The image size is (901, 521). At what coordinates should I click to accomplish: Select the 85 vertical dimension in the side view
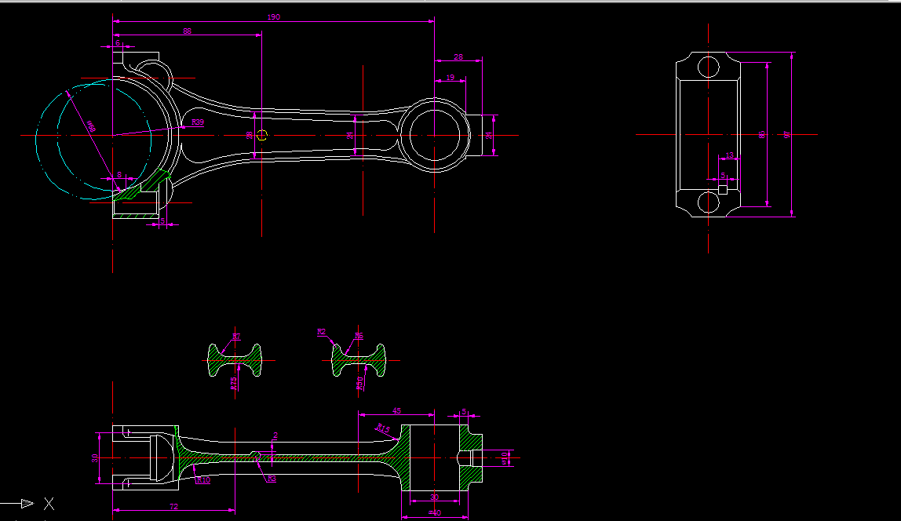click(763, 134)
